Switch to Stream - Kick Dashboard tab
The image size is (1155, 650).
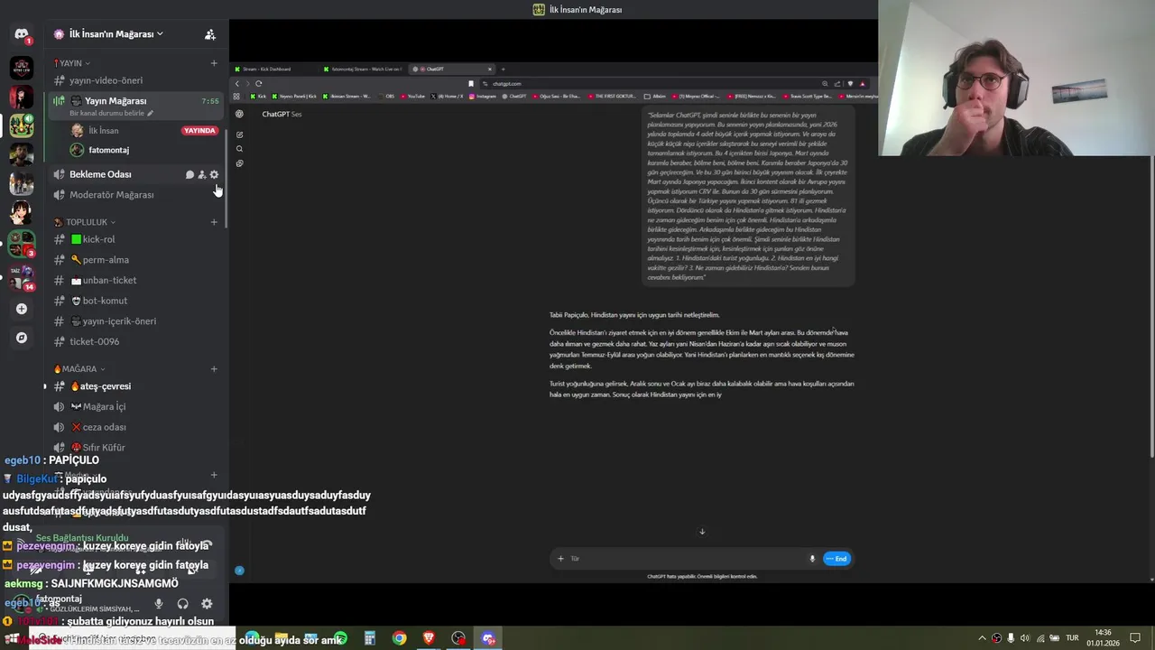(x=274, y=69)
